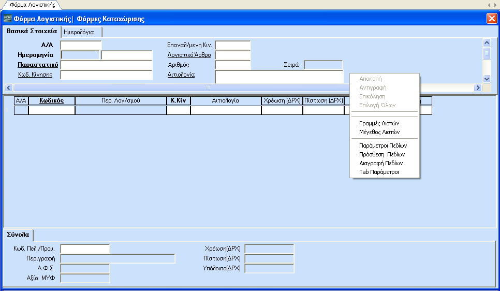Click the Κωδ. Πελ./Προμ. input field
Image resolution: width=500 pixels, height=291 pixels.
click(x=85, y=249)
